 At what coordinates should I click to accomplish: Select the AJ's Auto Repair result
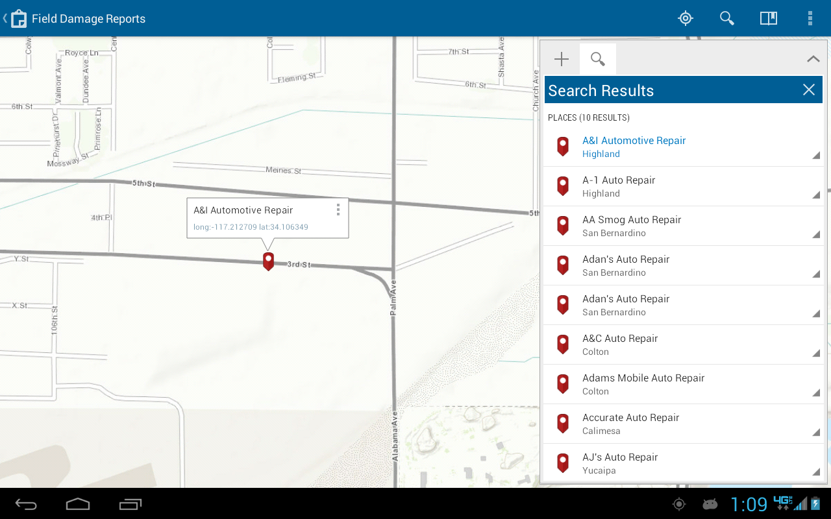683,463
